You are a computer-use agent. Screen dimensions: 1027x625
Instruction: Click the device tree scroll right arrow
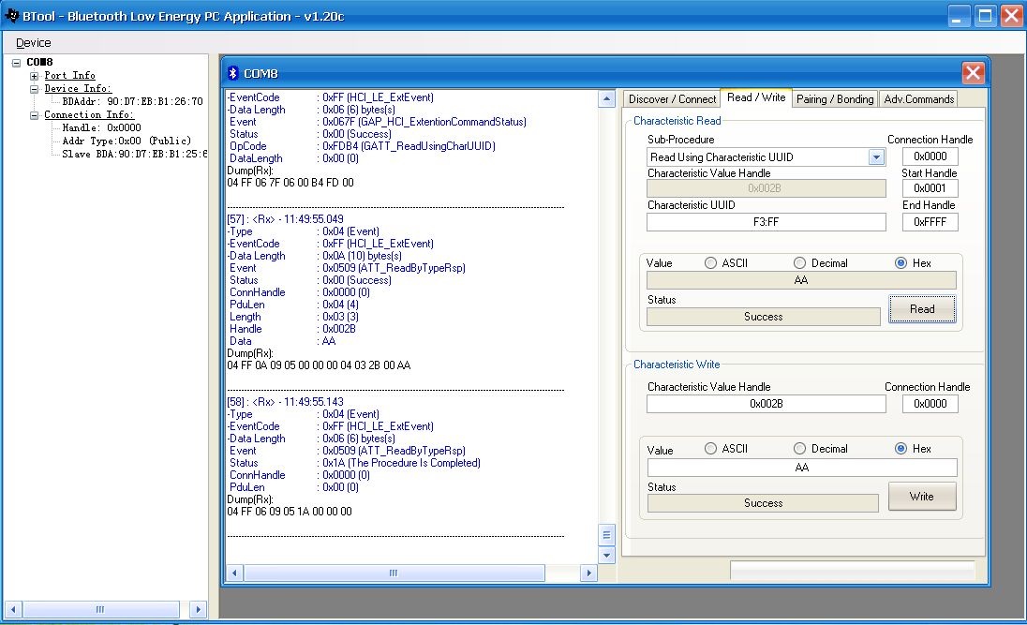tap(198, 609)
